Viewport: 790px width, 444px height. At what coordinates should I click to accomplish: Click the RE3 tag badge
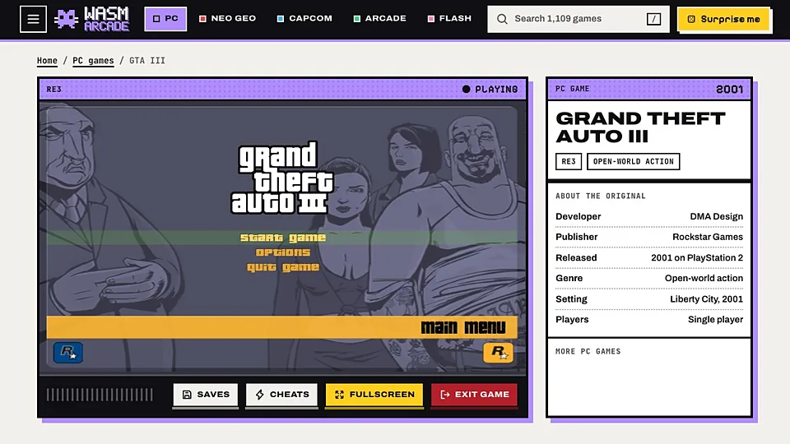[x=569, y=162]
